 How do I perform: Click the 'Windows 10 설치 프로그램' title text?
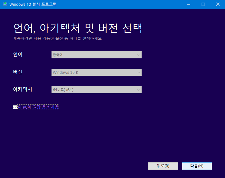point(33,4)
